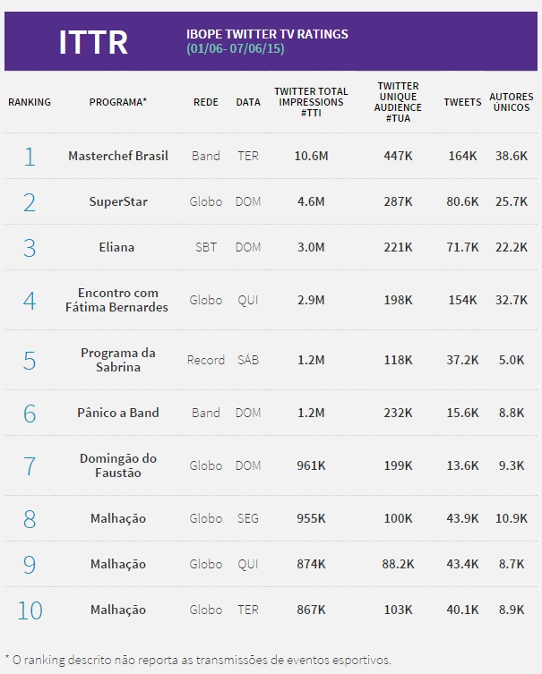Screen dimensions: 542x674
Task: Click the 10.6M impressions value for Masterchef
Action: (x=311, y=156)
